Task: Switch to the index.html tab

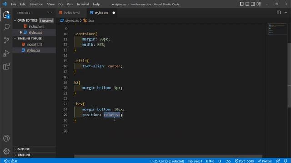Action: coord(71,13)
